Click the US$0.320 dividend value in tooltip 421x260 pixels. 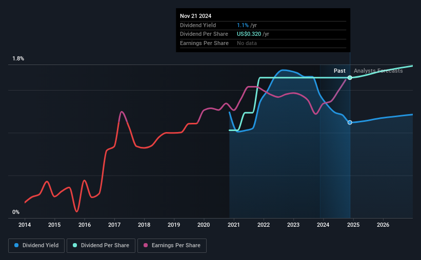click(249, 34)
